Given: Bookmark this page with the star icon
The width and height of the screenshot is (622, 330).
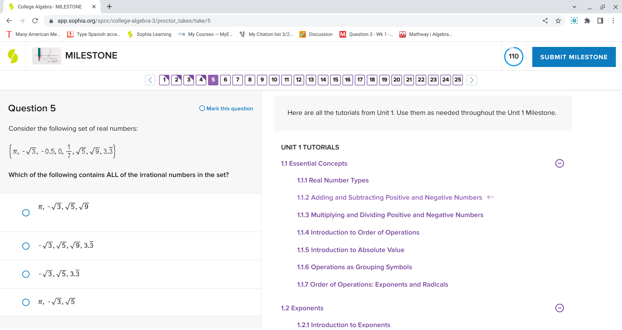Looking at the screenshot, I should pos(558,21).
